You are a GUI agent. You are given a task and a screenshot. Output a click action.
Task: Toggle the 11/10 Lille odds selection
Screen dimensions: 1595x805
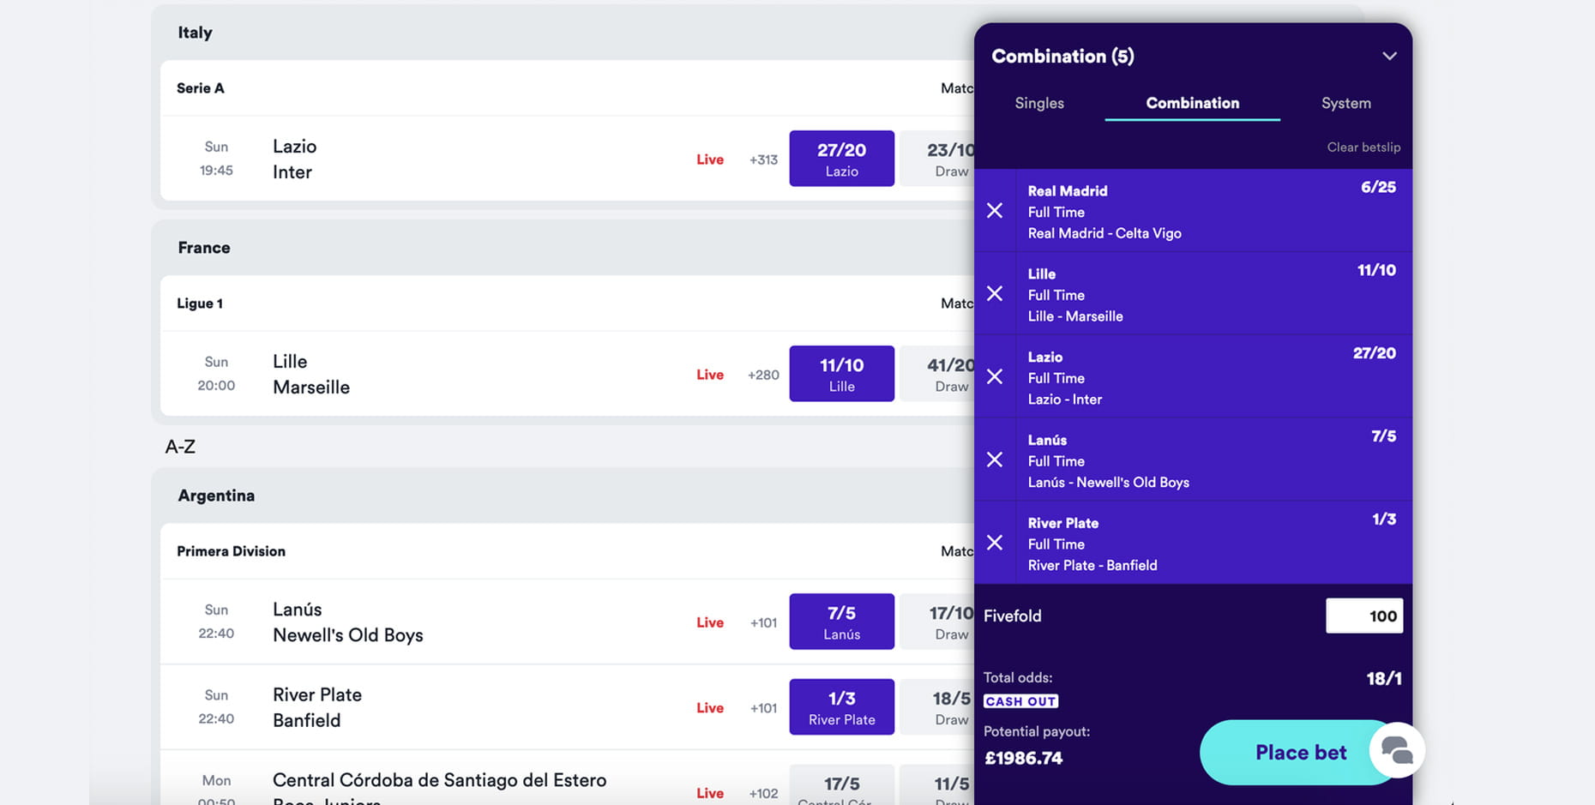pyautogui.click(x=841, y=374)
